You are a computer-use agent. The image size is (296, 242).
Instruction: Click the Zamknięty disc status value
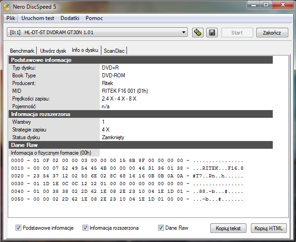coord(113,137)
